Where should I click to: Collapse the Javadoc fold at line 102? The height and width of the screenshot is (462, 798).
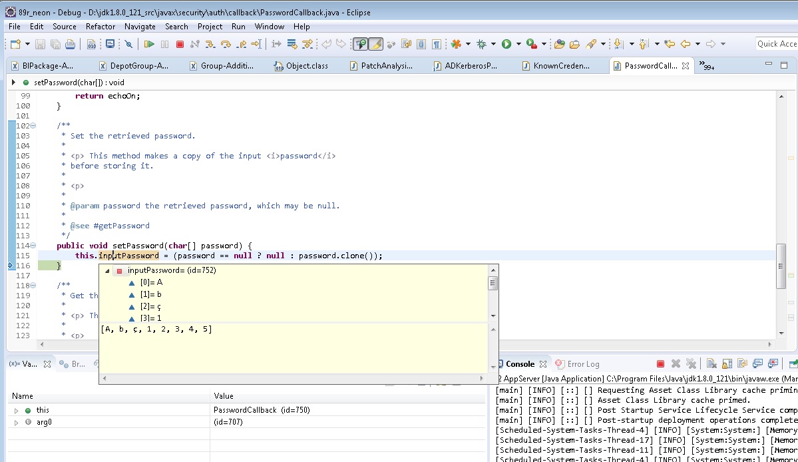point(33,126)
